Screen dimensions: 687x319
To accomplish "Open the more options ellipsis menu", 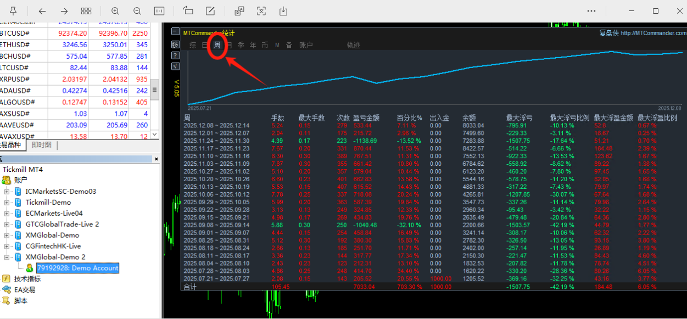I will click(591, 11).
